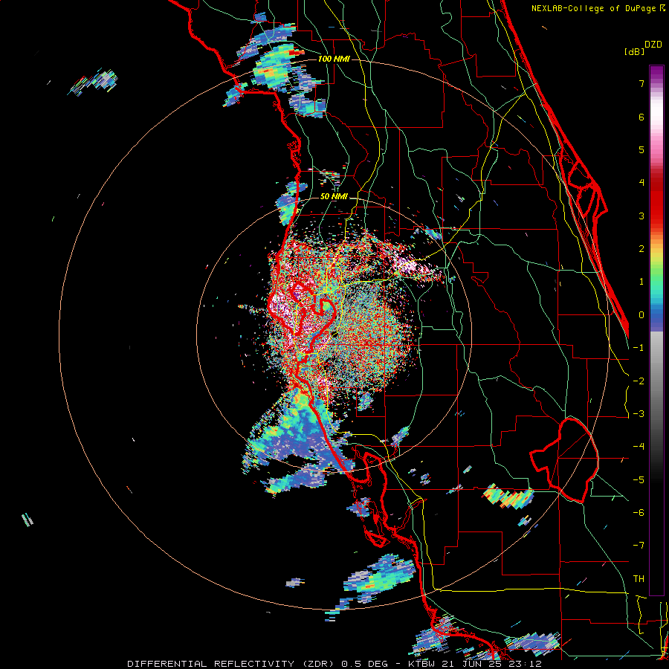Click the 2 value on color scale
This screenshot has width=669, height=669.
coord(641,249)
